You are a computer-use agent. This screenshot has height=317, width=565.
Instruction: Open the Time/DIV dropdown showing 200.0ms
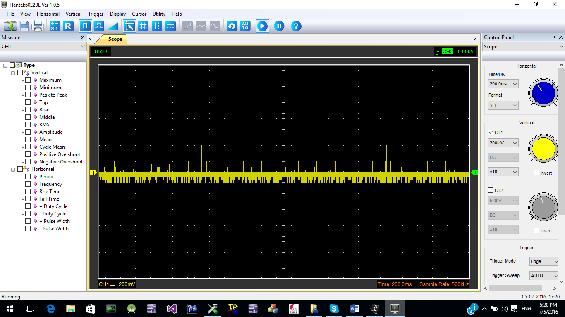tap(503, 84)
